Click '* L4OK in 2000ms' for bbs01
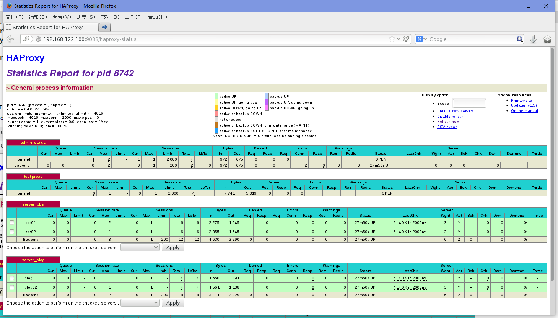The height and width of the screenshot is (318, 558). (410, 222)
